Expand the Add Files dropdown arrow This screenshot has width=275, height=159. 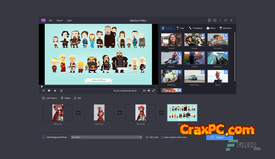pos(56,98)
